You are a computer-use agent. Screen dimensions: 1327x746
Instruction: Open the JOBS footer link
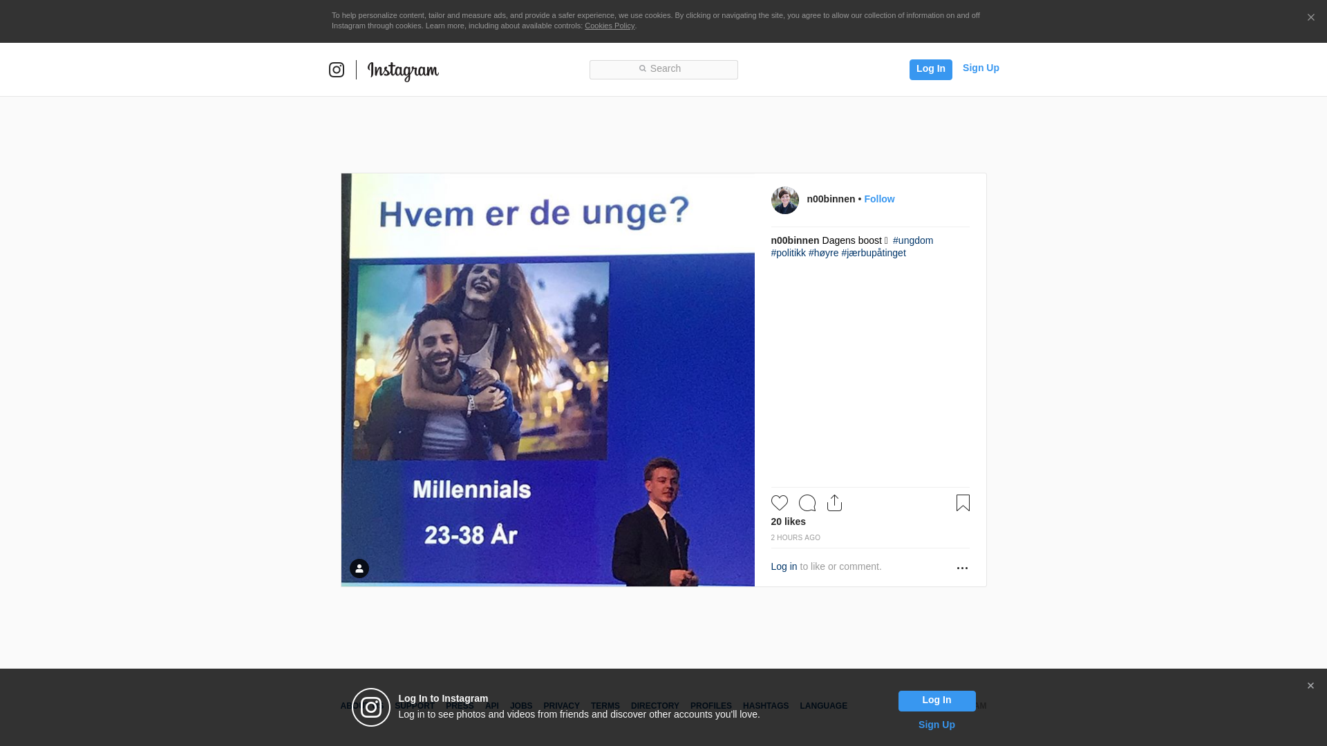[x=521, y=706]
